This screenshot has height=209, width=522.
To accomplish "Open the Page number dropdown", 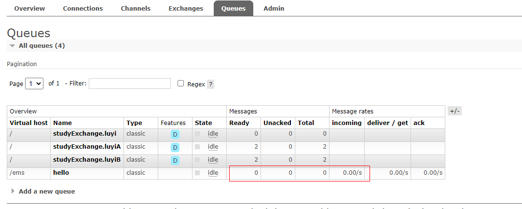I will (x=34, y=84).
